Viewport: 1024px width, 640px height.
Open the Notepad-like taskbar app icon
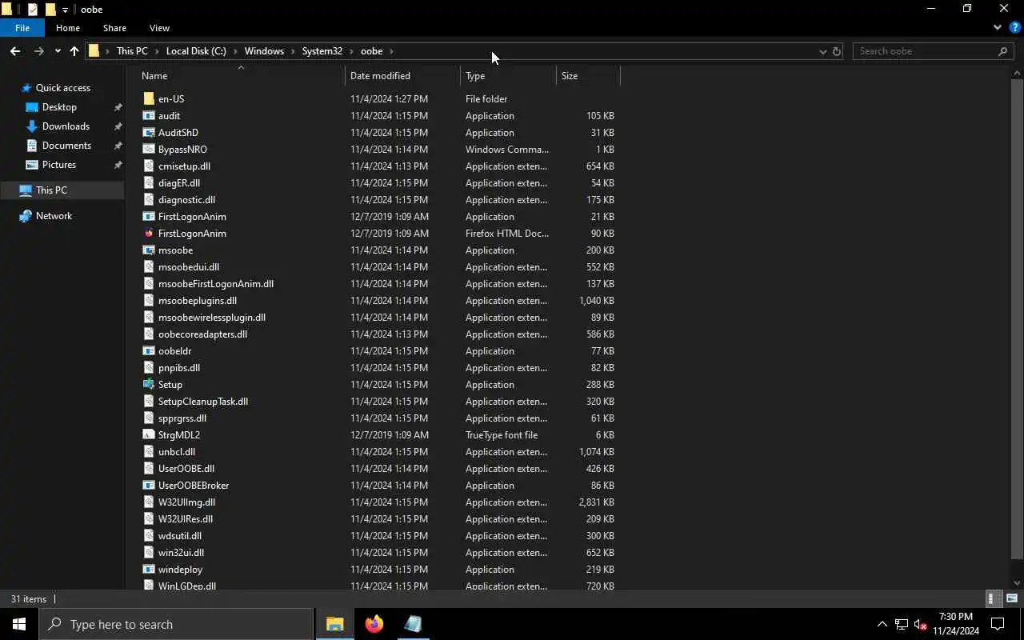tap(413, 624)
